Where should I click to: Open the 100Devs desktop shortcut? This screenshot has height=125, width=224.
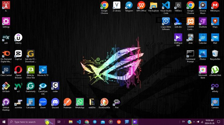tap(178, 7)
